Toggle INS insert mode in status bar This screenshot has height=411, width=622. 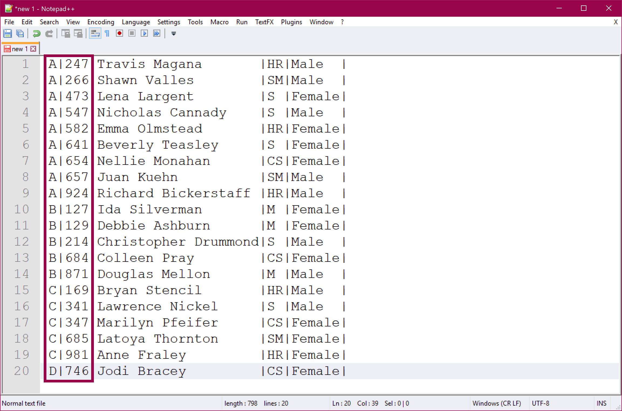(x=601, y=403)
